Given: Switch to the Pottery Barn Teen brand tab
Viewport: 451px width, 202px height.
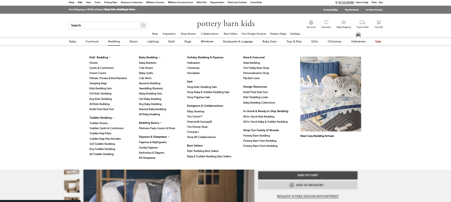Looking at the screenshot, I should click(x=88, y=2).
